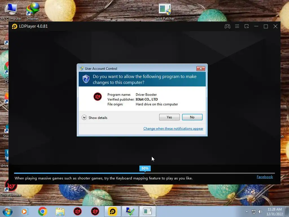Viewport: 289px width, 217px height.
Task: Show hidden system tray icons
Action: (247, 212)
